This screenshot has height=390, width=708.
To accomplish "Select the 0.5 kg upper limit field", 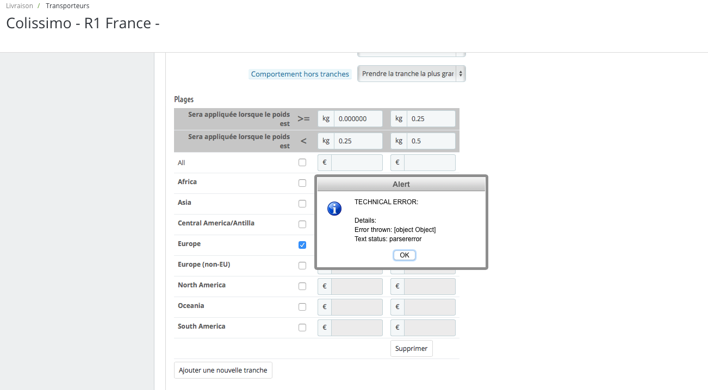I will (431, 141).
